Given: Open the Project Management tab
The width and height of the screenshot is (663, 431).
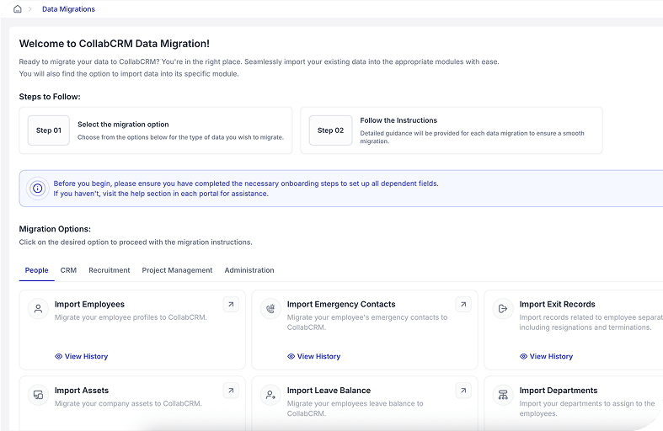Looking at the screenshot, I should point(177,270).
